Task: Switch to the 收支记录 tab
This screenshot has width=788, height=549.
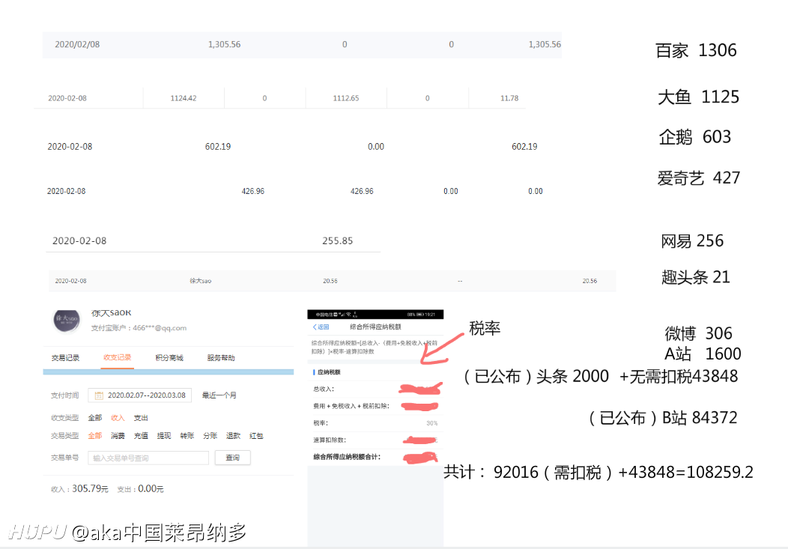Action: click(117, 357)
